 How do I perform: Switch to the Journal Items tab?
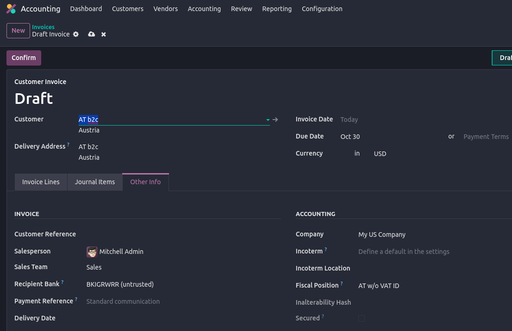tap(95, 182)
